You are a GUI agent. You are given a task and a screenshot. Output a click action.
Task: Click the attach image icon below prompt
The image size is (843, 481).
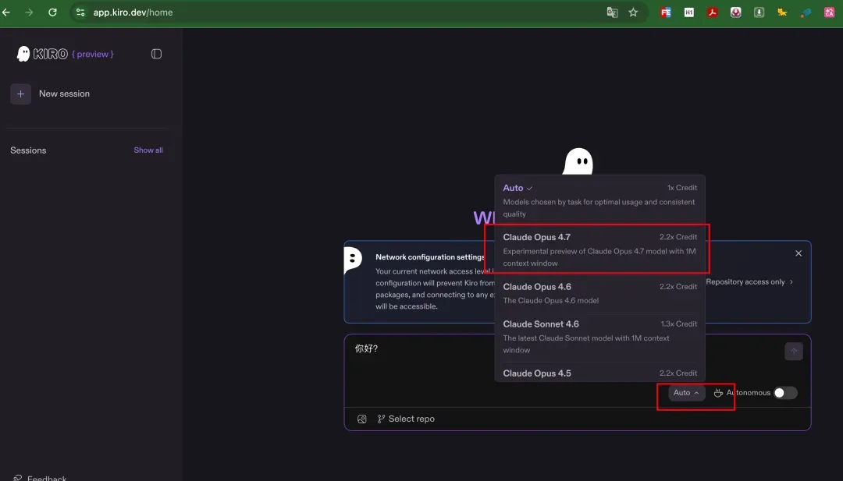pos(362,419)
